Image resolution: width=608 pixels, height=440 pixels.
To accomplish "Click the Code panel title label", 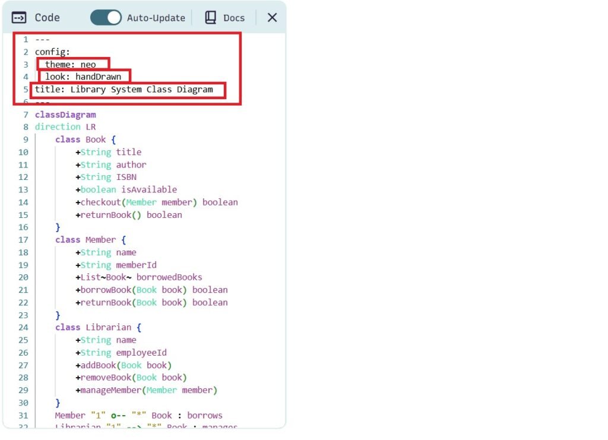I will point(47,18).
